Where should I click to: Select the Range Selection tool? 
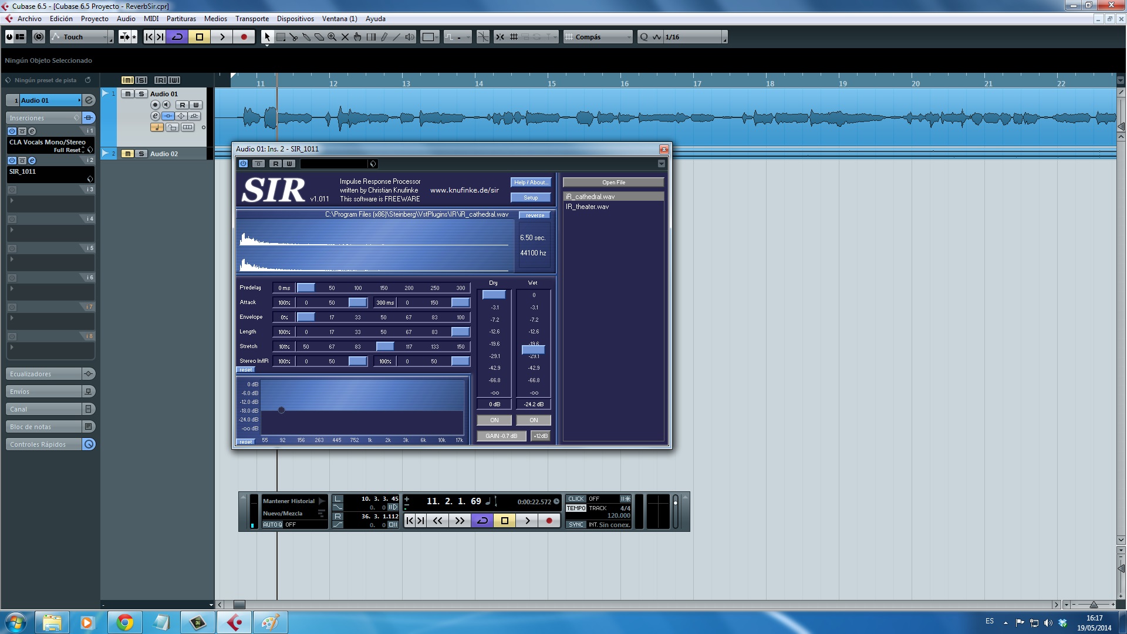coord(281,37)
